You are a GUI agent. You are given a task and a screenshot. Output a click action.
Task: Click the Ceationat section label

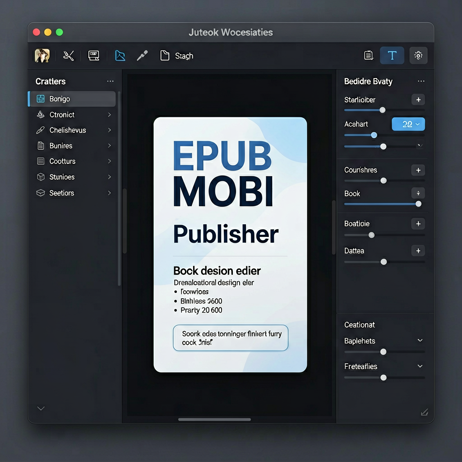pos(360,325)
